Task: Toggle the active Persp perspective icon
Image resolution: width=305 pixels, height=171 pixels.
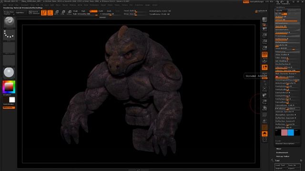Action: point(264,55)
